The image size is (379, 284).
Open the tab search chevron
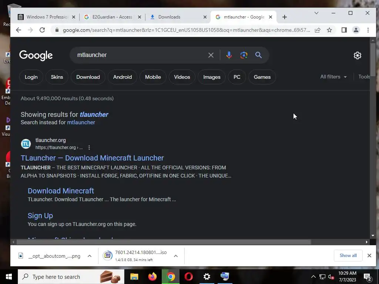click(316, 13)
